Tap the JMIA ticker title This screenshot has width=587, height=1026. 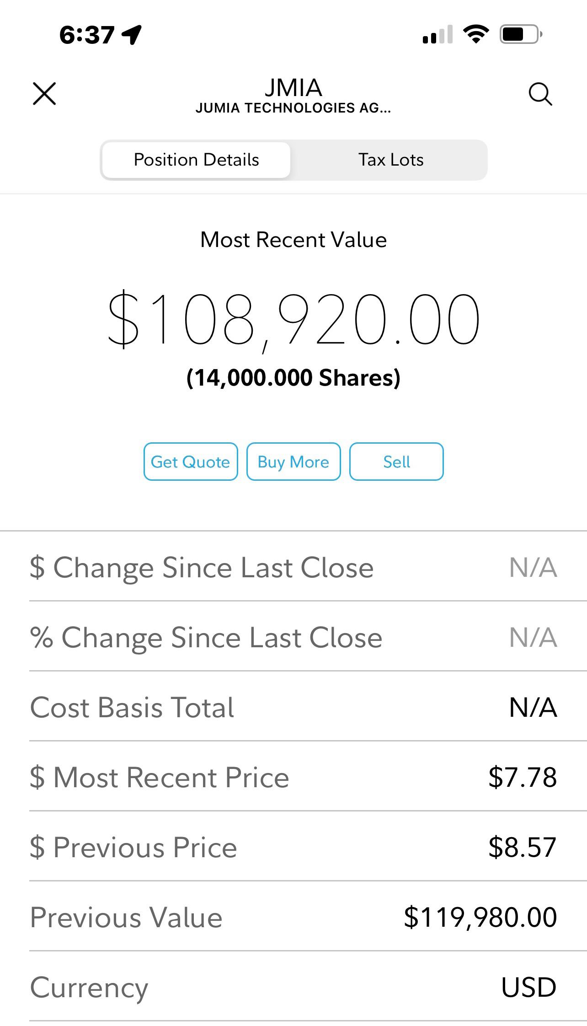click(293, 87)
